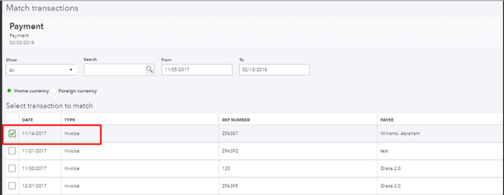Select date cell 11/21/2017
The image size is (504, 195).
pyautogui.click(x=34, y=151)
